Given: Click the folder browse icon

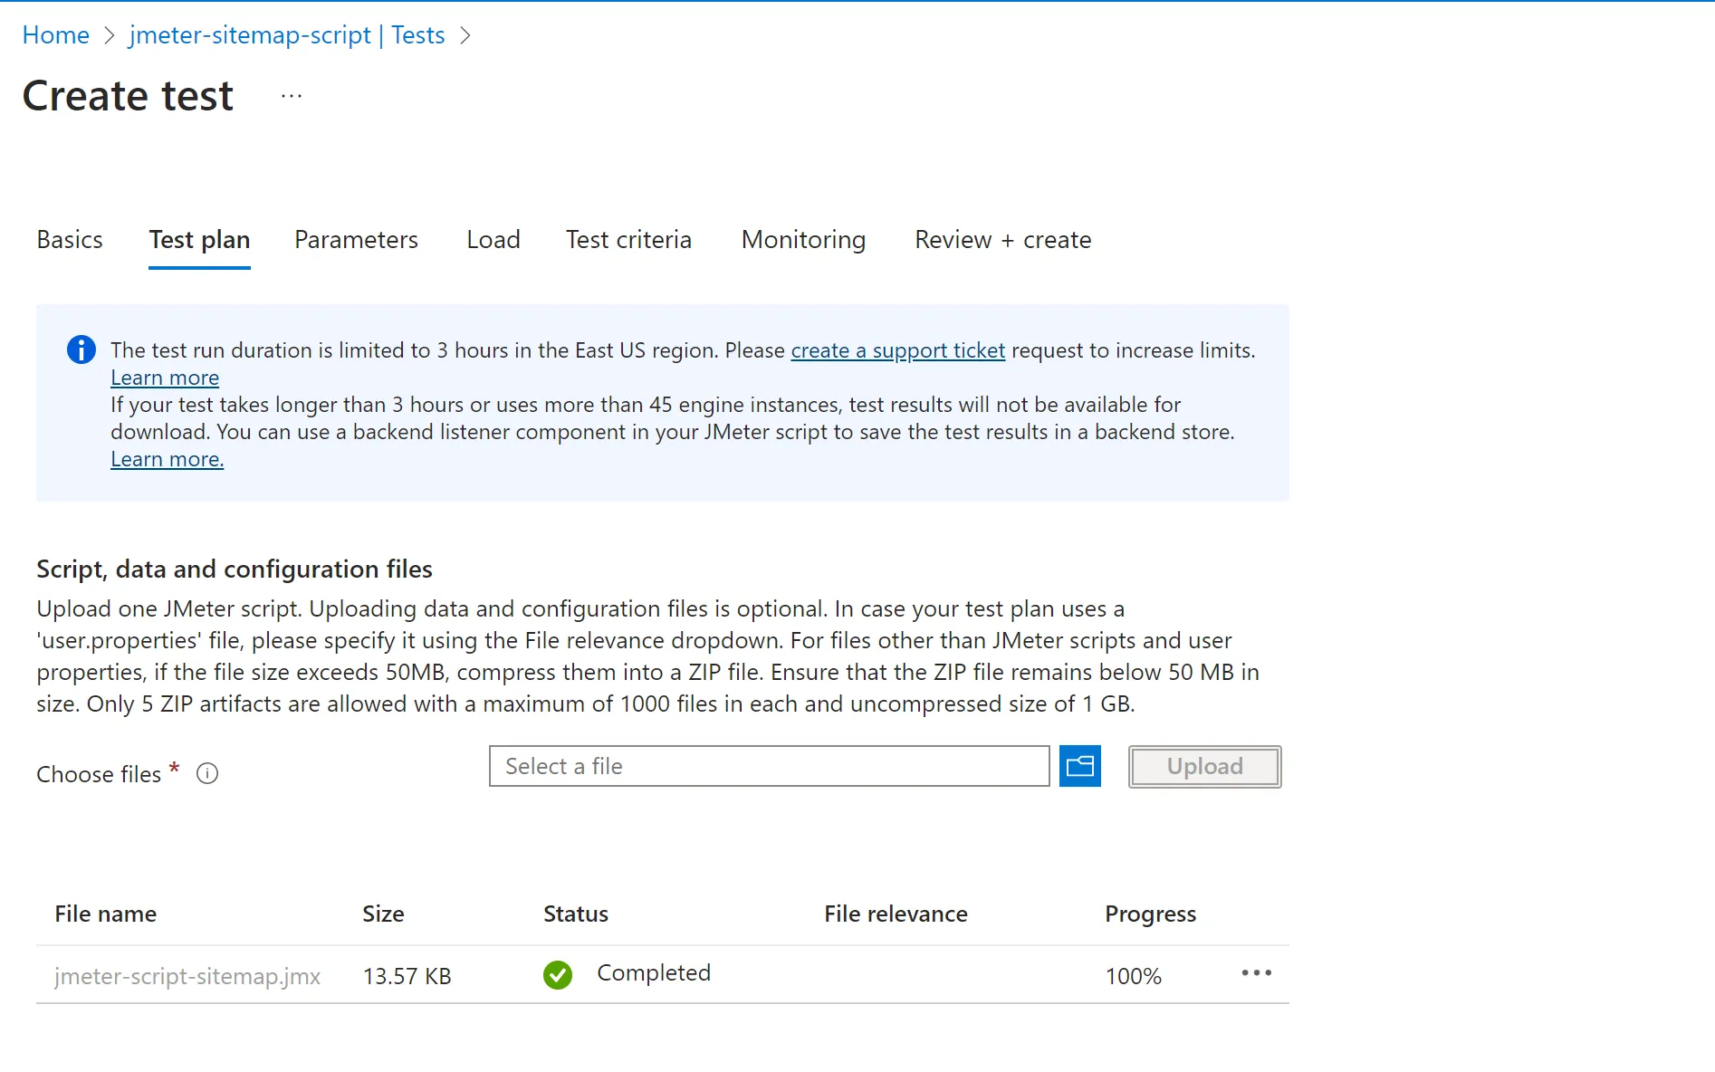Looking at the screenshot, I should (x=1079, y=767).
